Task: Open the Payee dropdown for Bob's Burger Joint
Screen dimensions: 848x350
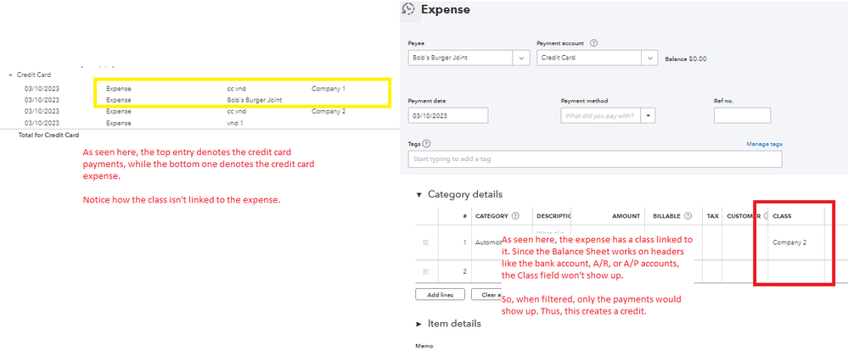Action: (x=521, y=58)
